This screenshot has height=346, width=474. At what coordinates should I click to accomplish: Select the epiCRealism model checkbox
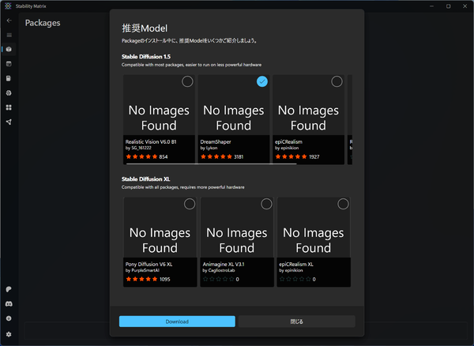[x=337, y=81]
